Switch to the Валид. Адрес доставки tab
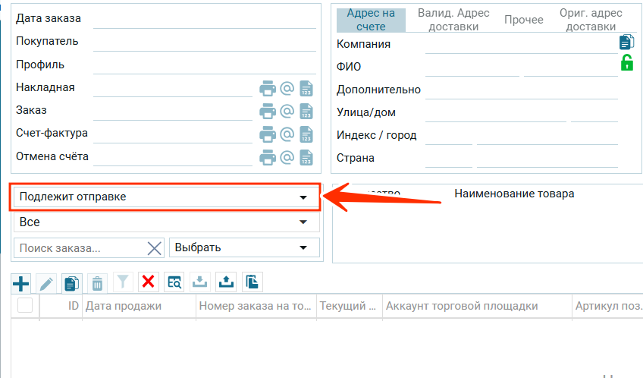Viewport: 643px width, 378px height. pos(453,20)
